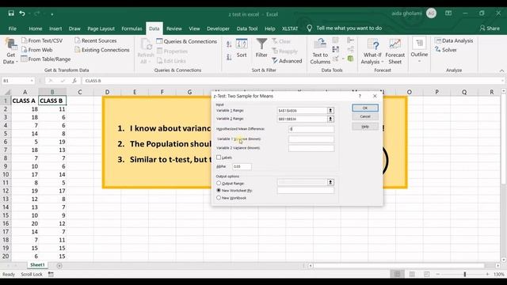Screen dimensions: 507x285
Task: Click zoom in plus button
Action: click(x=487, y=274)
